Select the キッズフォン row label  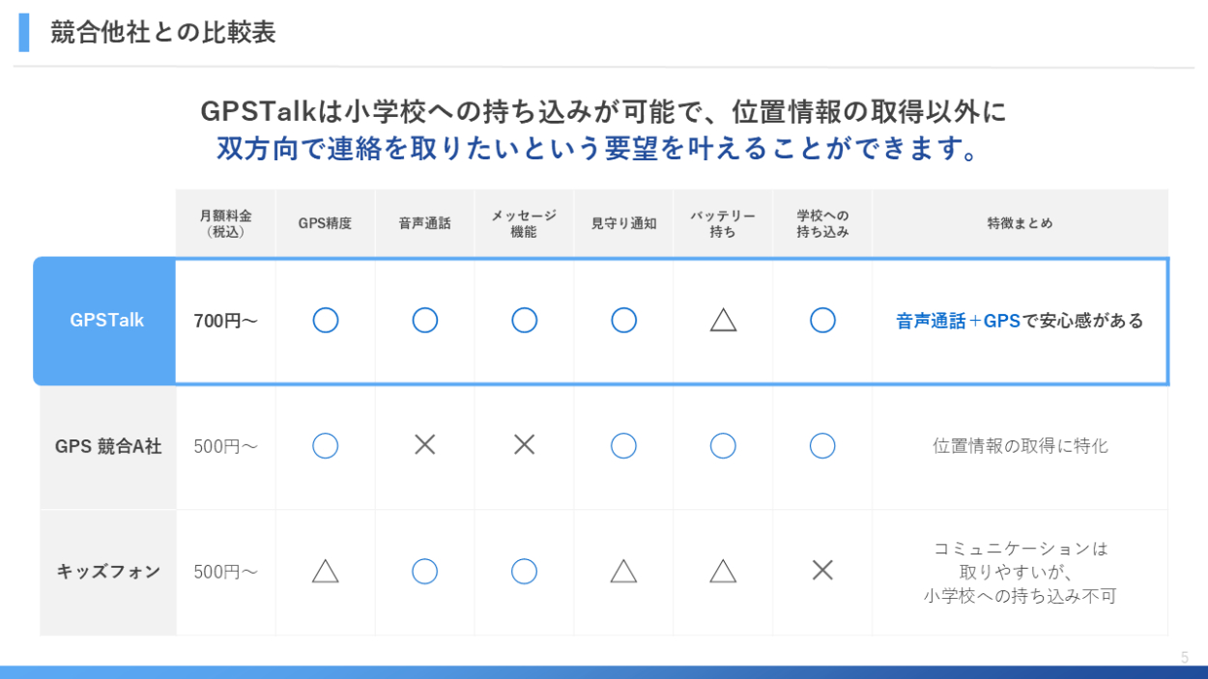click(108, 572)
